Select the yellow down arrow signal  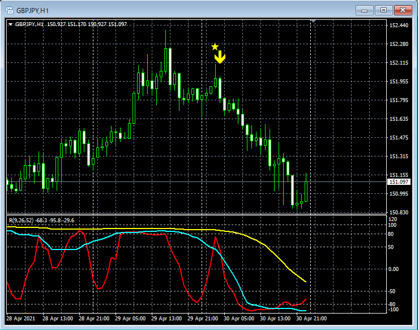(220, 57)
